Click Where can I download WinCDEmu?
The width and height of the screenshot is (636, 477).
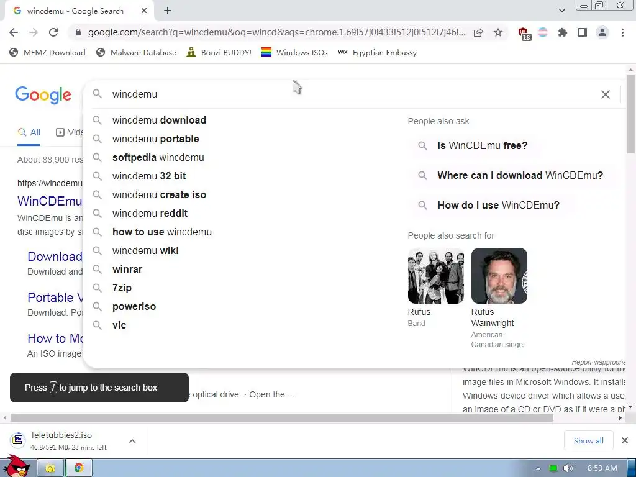pos(514,175)
